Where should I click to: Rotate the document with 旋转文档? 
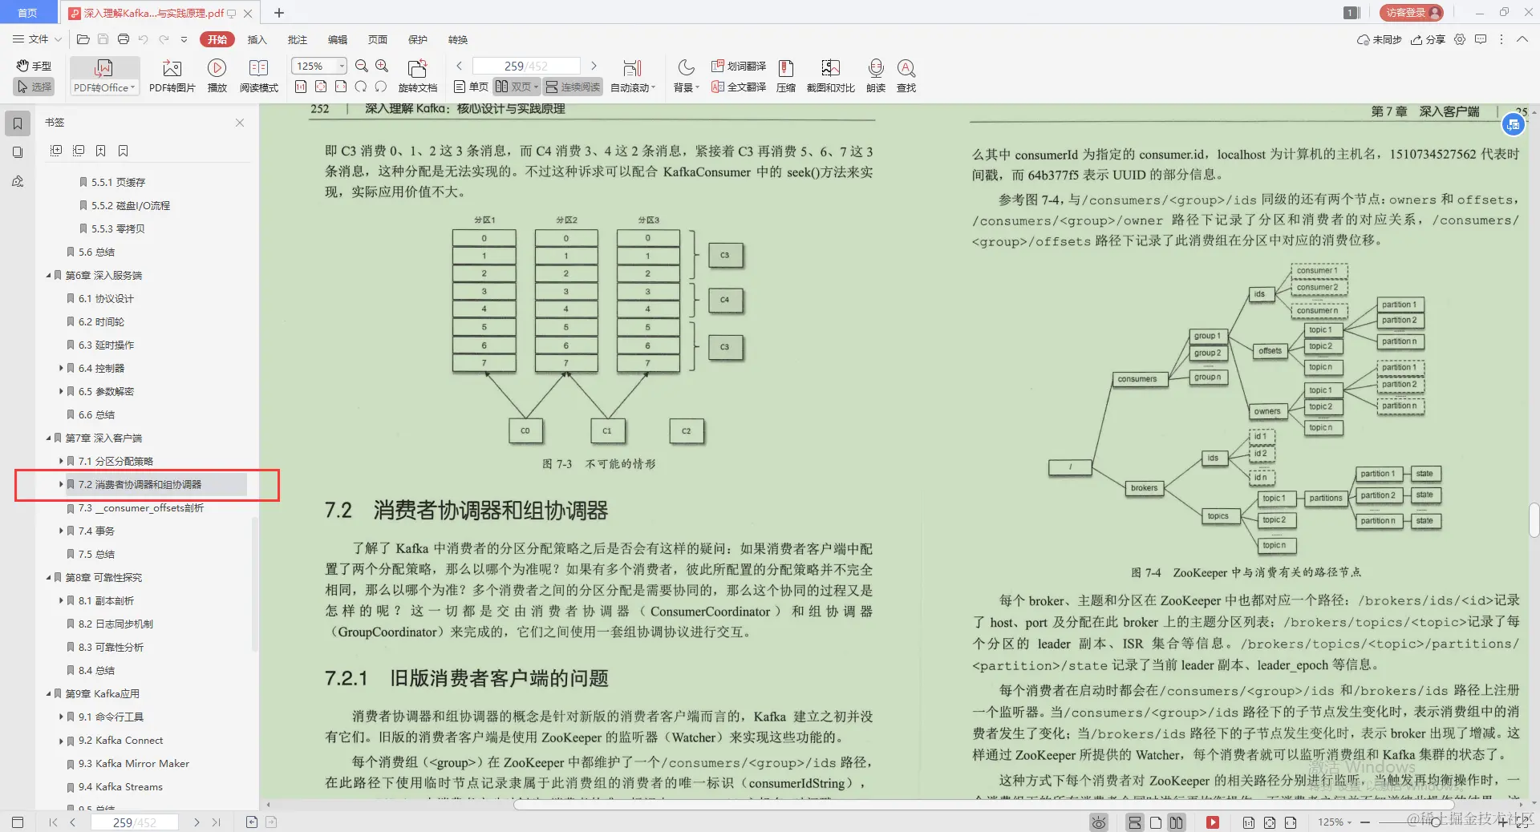(x=416, y=76)
